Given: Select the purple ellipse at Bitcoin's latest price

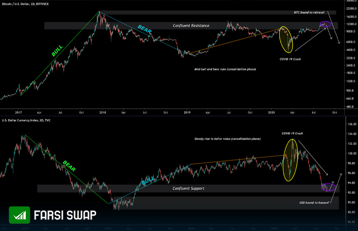Looking at the screenshot, I should click(x=325, y=24).
